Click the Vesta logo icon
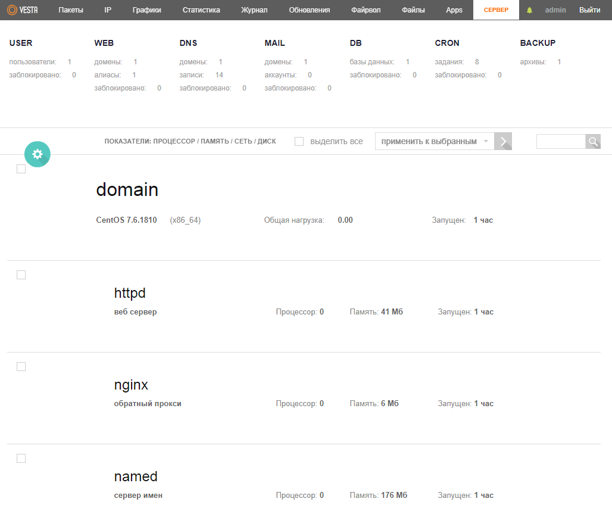 tap(23, 10)
